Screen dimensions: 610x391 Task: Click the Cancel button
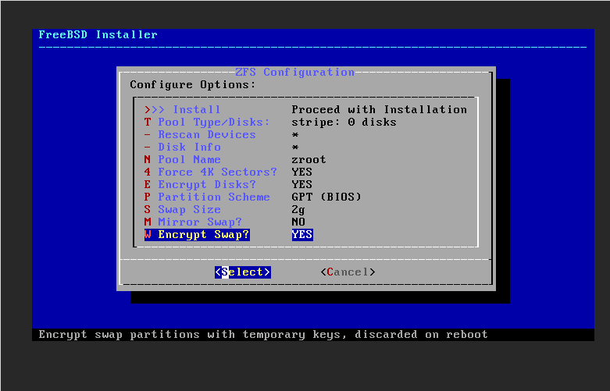pos(348,272)
